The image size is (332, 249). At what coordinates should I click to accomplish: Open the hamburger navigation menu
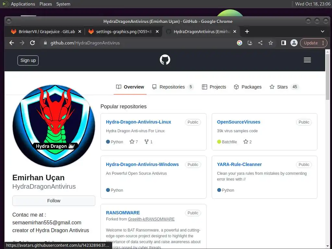[x=307, y=60]
